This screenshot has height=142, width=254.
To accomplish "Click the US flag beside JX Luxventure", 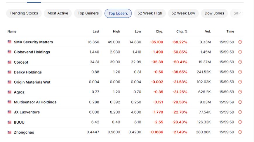I will [10, 112].
